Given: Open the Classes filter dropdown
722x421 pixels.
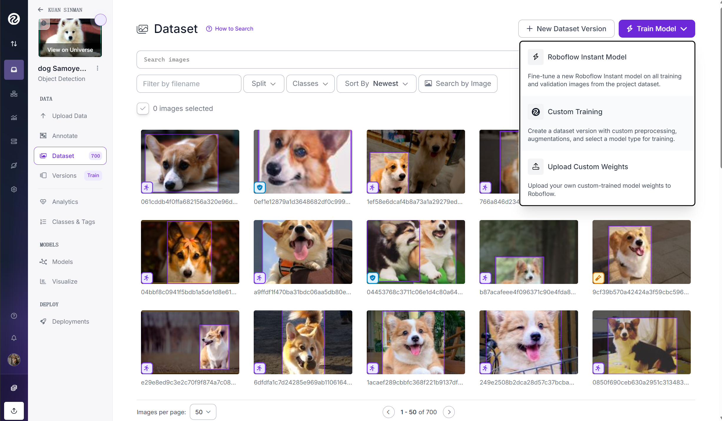Looking at the screenshot, I should point(310,84).
